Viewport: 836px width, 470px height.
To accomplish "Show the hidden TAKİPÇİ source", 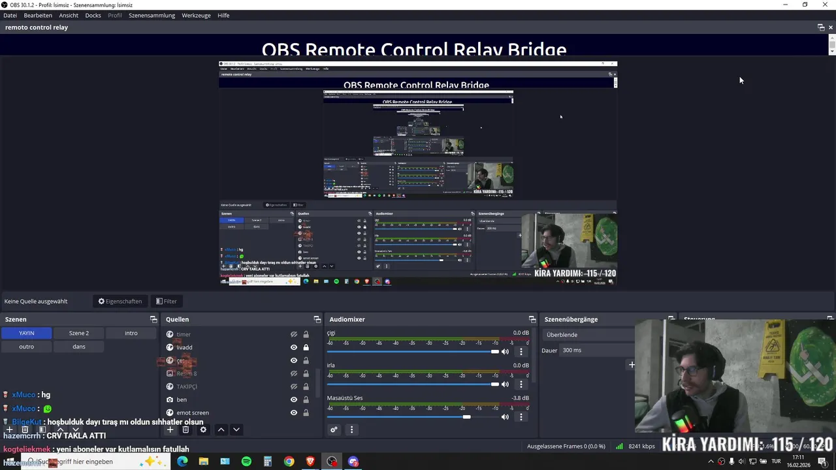I will coord(294,386).
